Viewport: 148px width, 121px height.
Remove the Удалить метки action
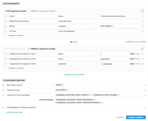[x=145, y=90]
